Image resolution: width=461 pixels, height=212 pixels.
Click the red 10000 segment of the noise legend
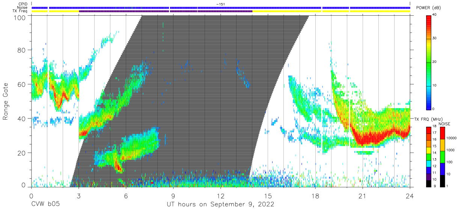click(x=442, y=133)
